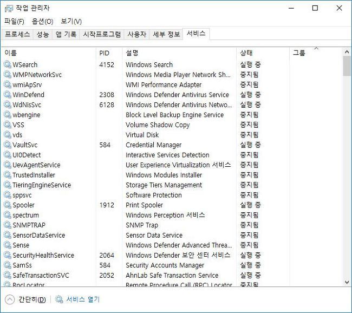The image size is (352, 313).
Task: Click the gear icon beside Spooler
Action: pos(8,205)
